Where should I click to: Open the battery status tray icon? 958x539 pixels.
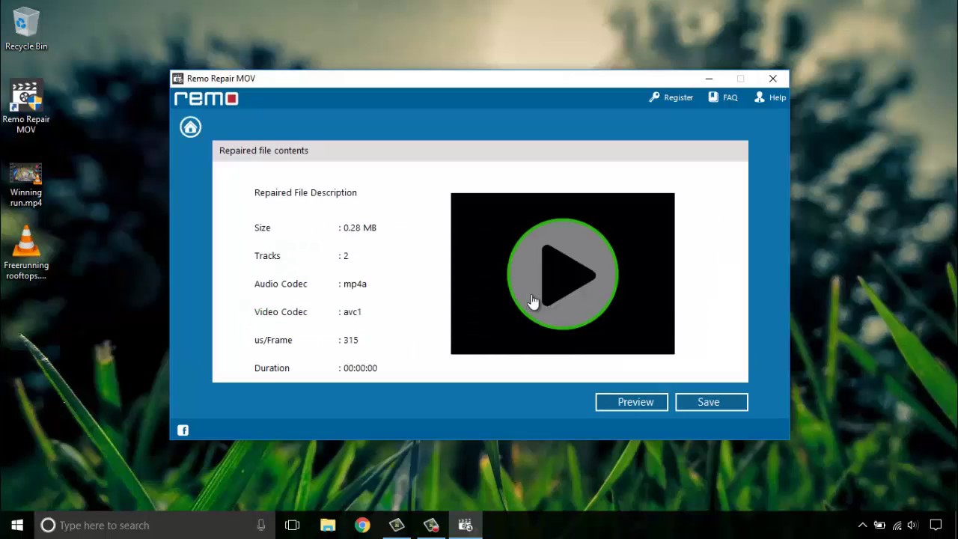pos(880,526)
